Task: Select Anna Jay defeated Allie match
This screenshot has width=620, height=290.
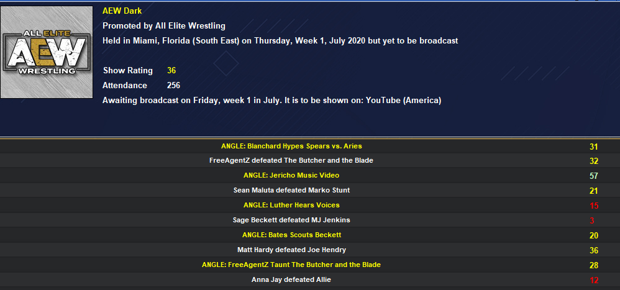Action: click(291, 280)
